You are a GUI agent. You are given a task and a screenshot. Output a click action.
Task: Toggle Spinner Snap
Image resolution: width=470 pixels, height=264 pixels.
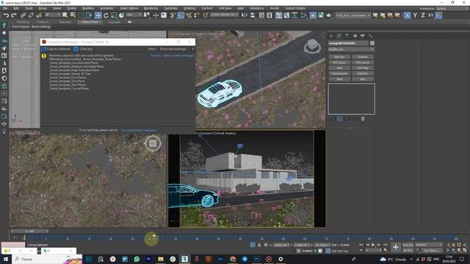196,15
